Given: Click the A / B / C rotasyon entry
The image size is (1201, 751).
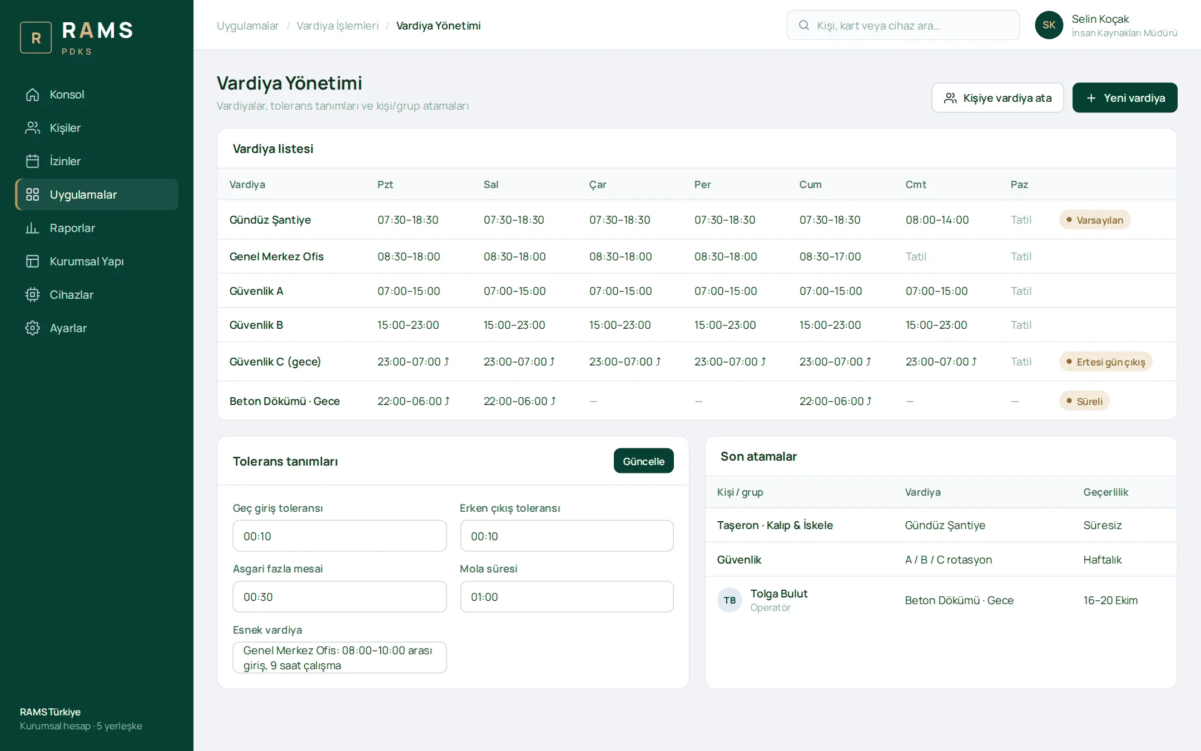Looking at the screenshot, I should [949, 560].
